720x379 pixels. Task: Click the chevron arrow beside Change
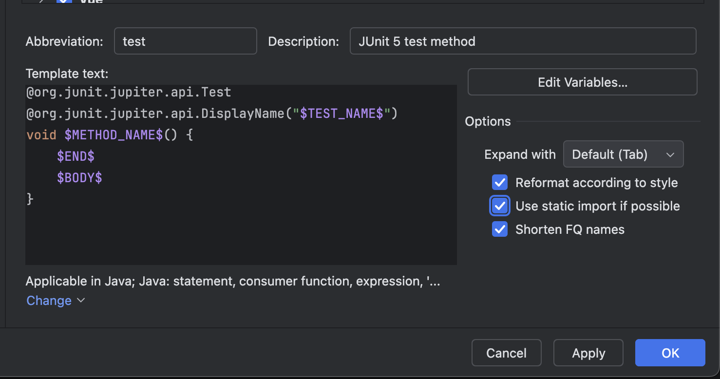[x=81, y=301]
